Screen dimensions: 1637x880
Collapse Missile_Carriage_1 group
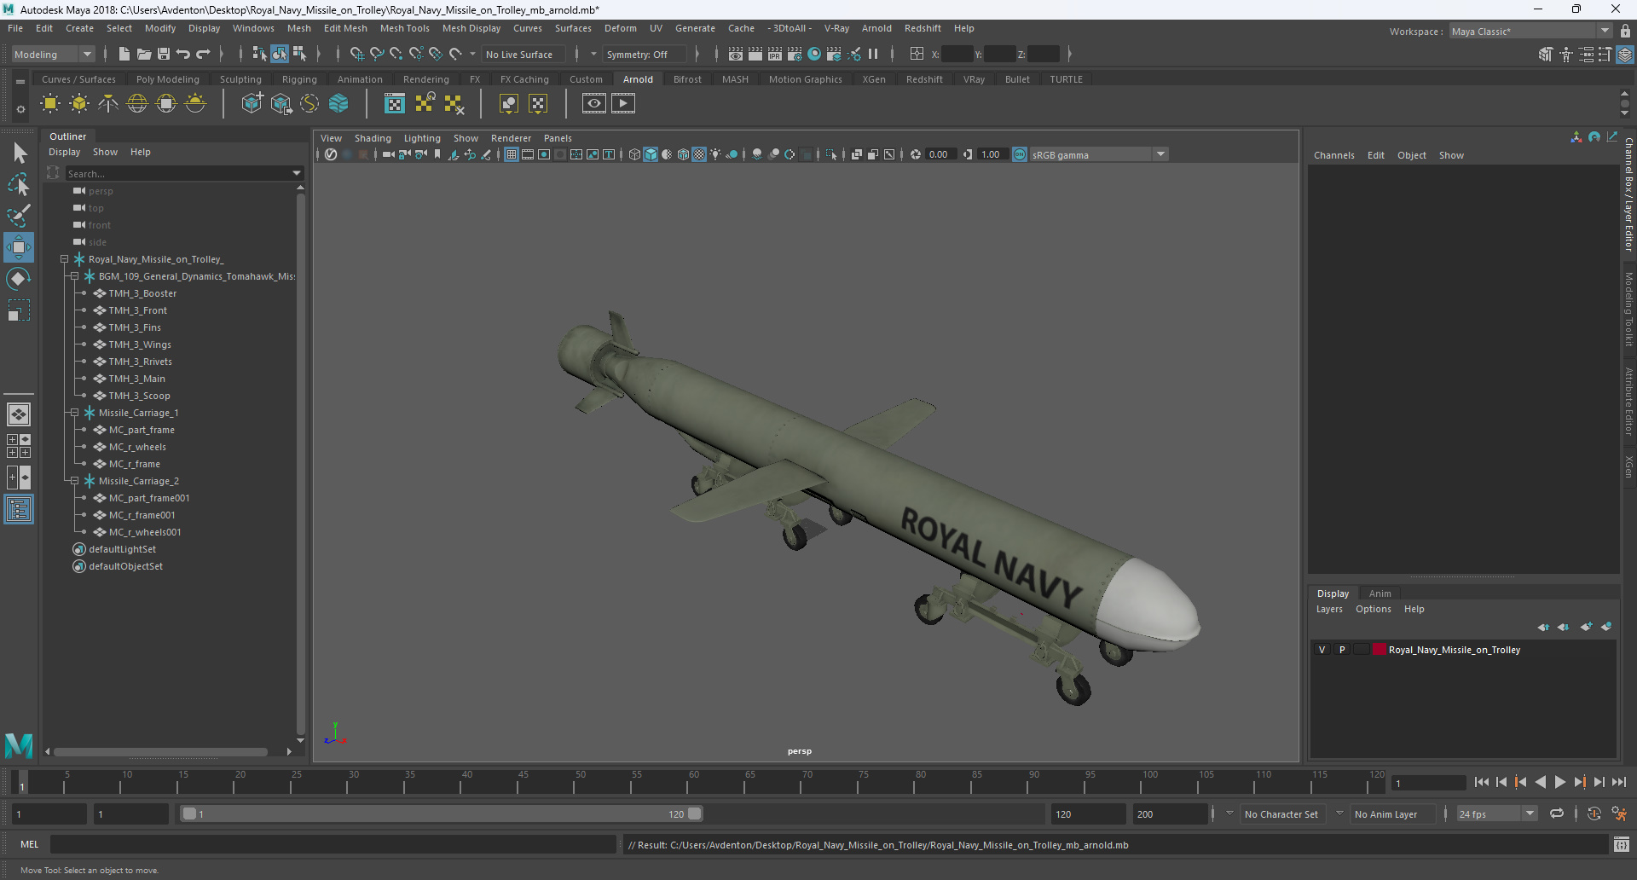[75, 413]
